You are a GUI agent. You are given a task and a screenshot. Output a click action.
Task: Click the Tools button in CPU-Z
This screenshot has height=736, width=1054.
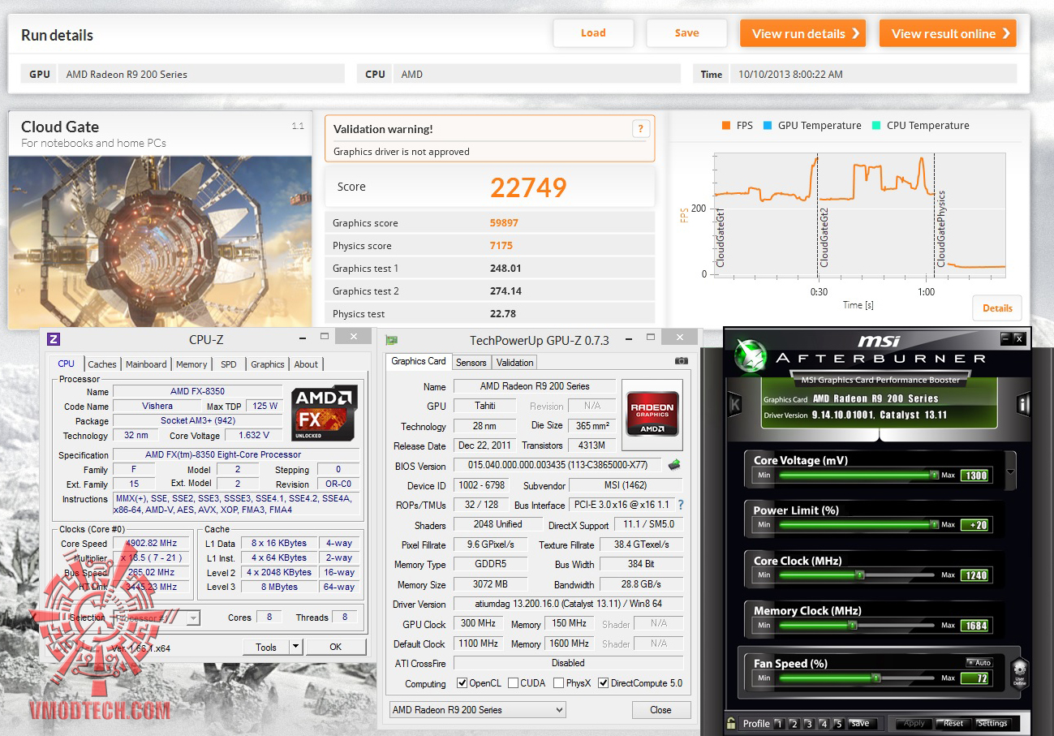tap(266, 647)
